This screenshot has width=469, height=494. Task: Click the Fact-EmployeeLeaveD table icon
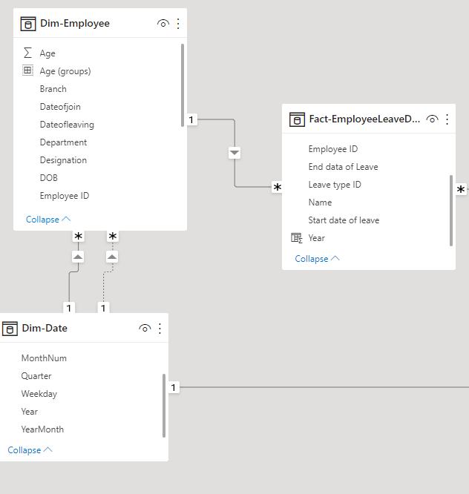tap(297, 119)
